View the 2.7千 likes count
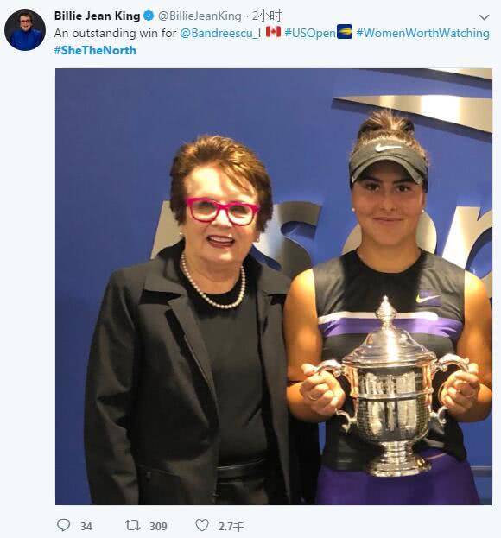501x538 pixels. pyautogui.click(x=231, y=526)
